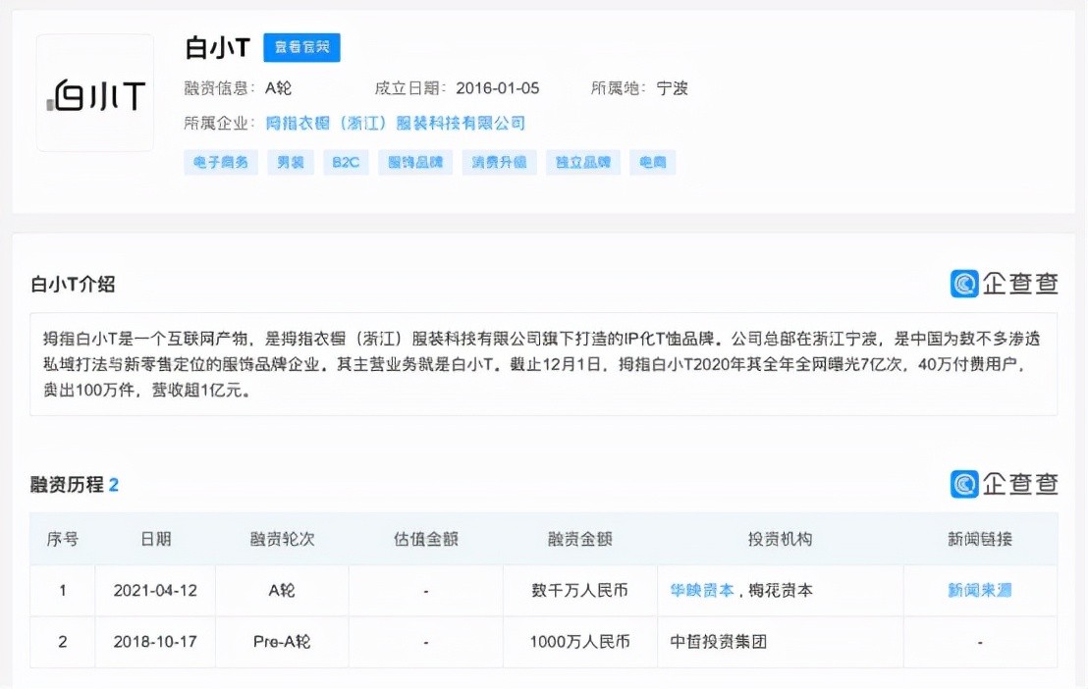Click the 白小T brand logo thumbnail
Screen dimensions: 1088x689
point(95,93)
